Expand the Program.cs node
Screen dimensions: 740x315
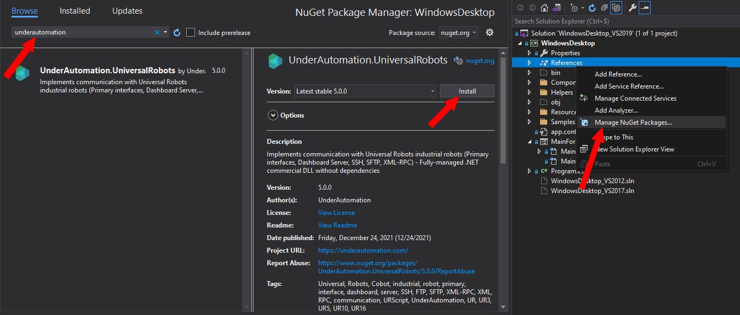(530, 171)
